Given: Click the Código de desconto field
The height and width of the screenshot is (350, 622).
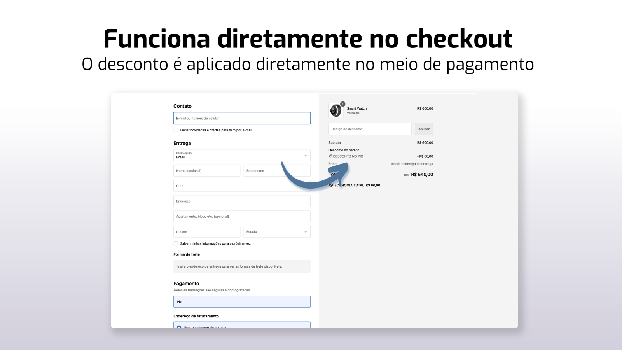Looking at the screenshot, I should pos(370,129).
